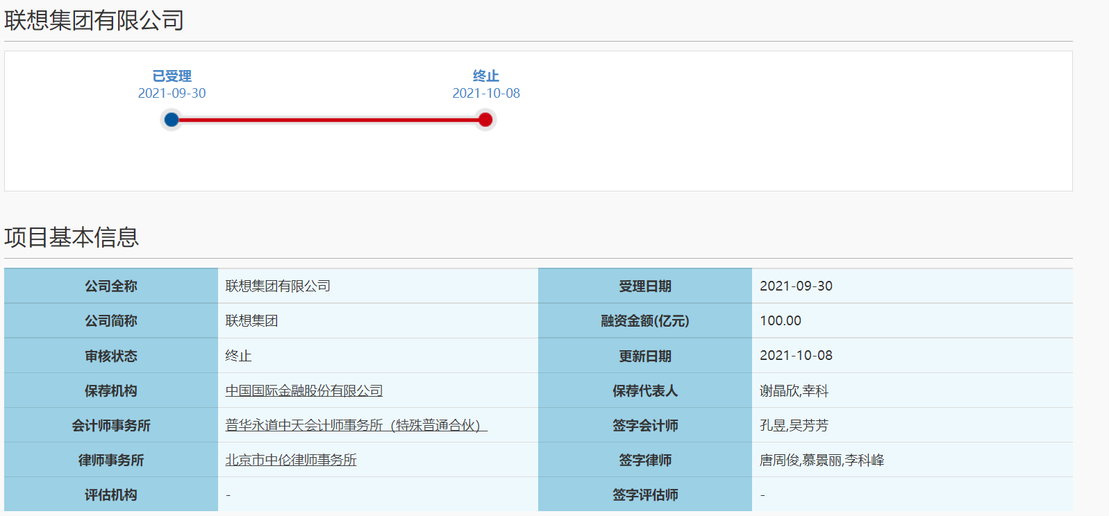Select the 唐周俊,慕景丽,李科峰 lawyers value
This screenshot has height=516, width=1109.
click(822, 460)
